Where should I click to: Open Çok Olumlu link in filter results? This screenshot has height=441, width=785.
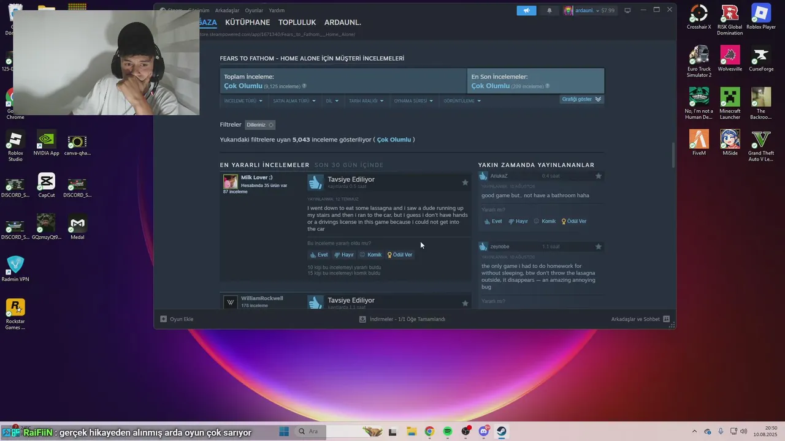394,140
